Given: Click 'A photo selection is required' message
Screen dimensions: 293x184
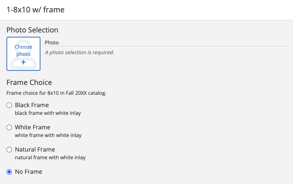Looking at the screenshot, I should pyautogui.click(x=79, y=53).
